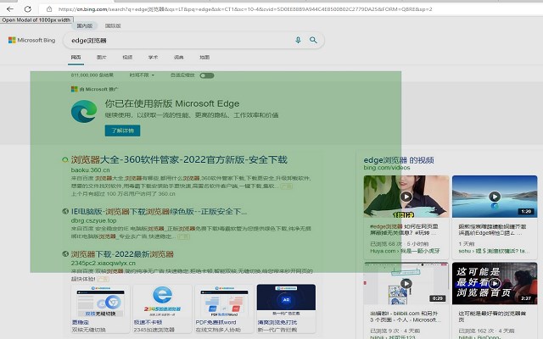Select the 地图 search tab
The height and width of the screenshot is (339, 543).
pos(204,58)
